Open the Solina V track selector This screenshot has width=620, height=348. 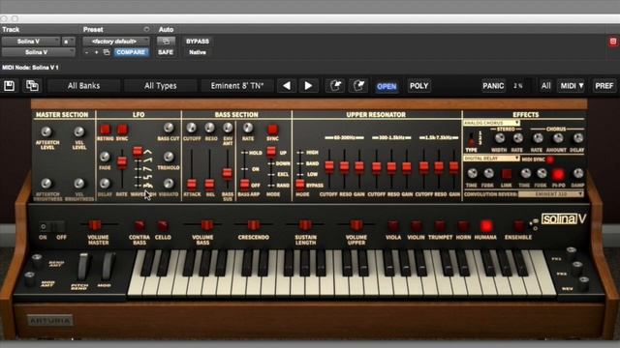[30, 41]
